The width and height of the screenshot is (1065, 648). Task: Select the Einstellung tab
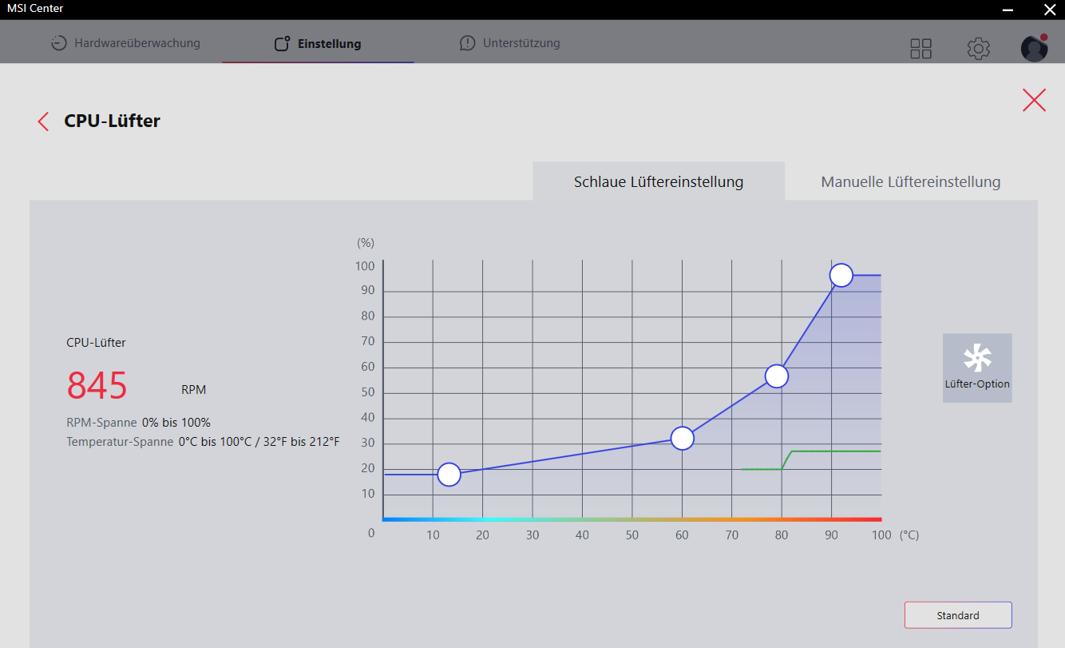coord(329,44)
